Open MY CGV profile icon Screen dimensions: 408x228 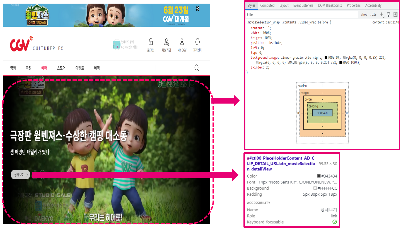(x=182, y=42)
